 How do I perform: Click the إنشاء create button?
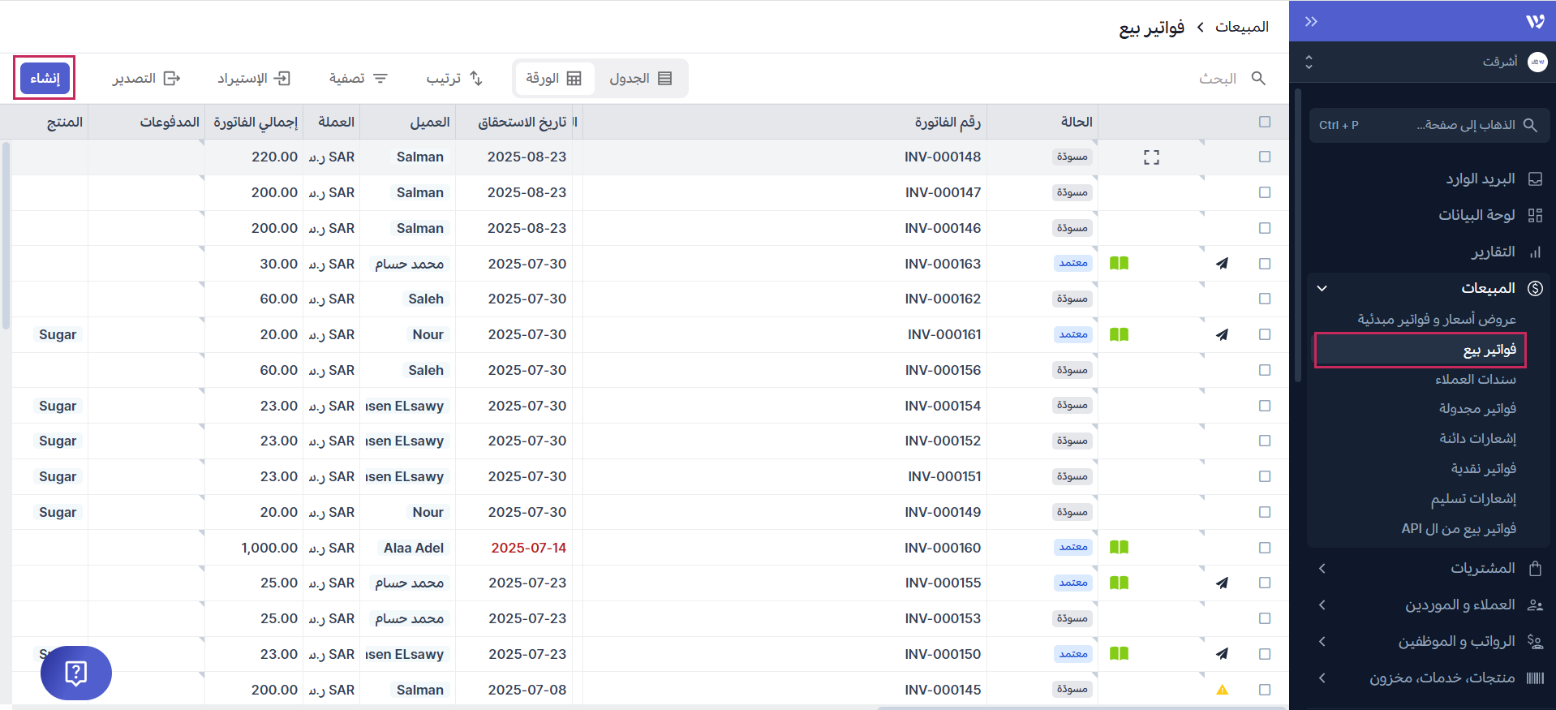(x=45, y=79)
